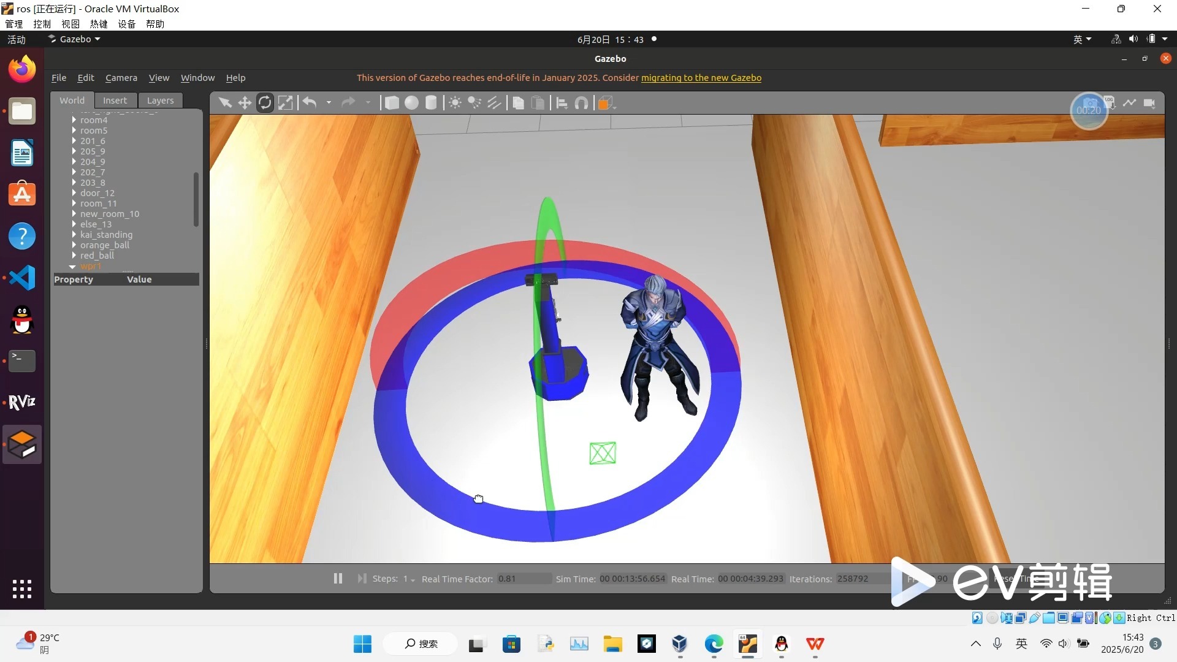The image size is (1177, 662).
Task: Open the Help menu
Action: (235, 78)
